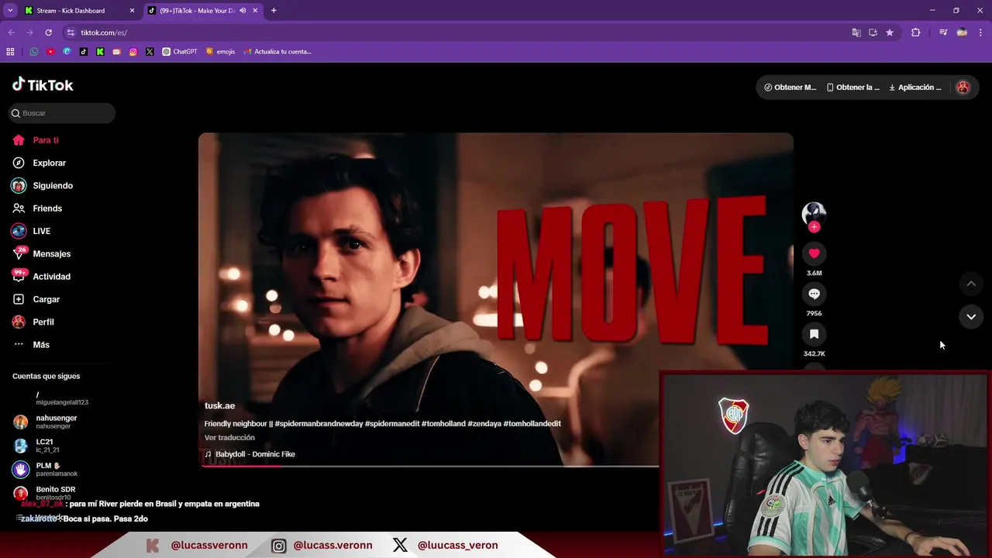Image resolution: width=992 pixels, height=558 pixels.
Task: Like the video with heart icon
Action: (814, 253)
